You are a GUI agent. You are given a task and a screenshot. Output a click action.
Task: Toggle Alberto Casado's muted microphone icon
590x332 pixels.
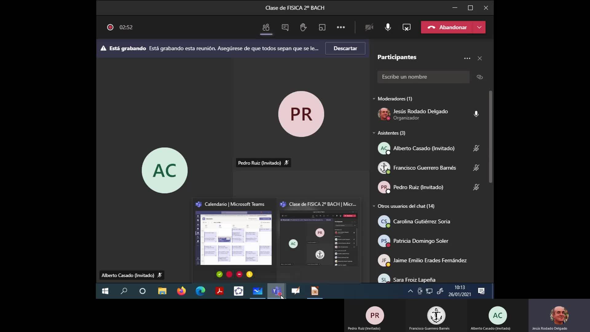click(476, 148)
